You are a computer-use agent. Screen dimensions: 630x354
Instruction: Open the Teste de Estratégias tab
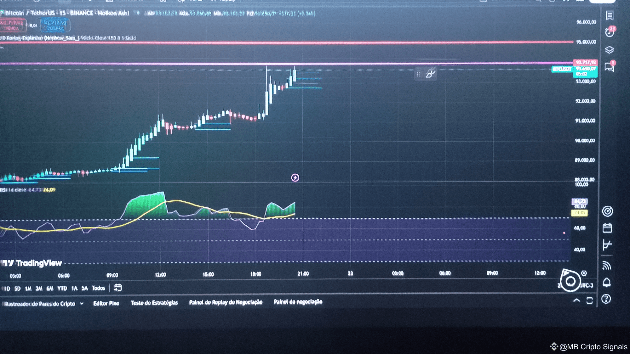155,303
